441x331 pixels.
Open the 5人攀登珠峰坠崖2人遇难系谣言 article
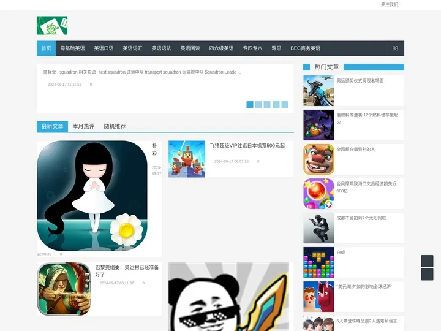coord(367,321)
